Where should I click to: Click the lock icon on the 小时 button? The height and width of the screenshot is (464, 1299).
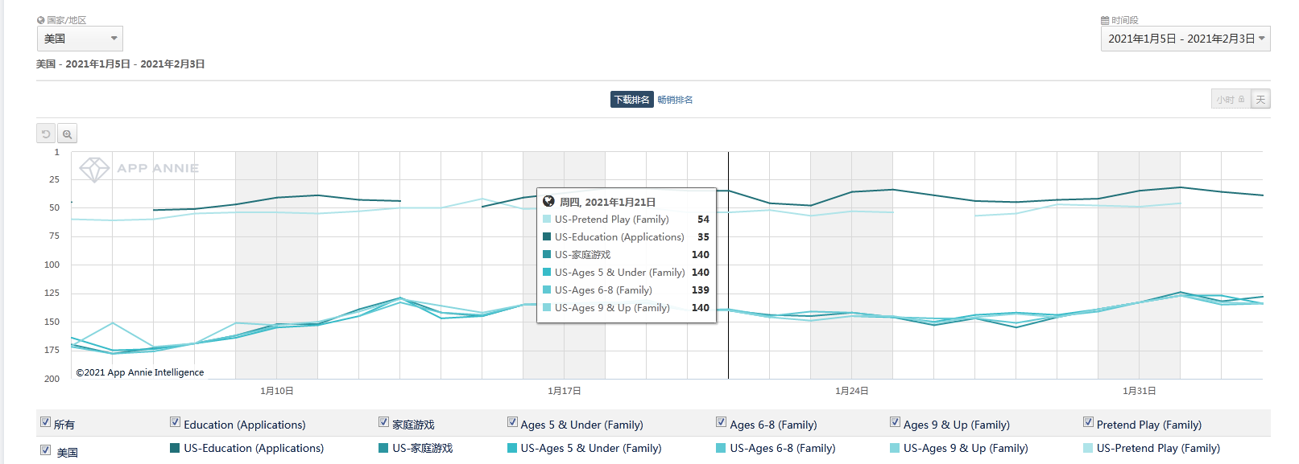(1241, 100)
